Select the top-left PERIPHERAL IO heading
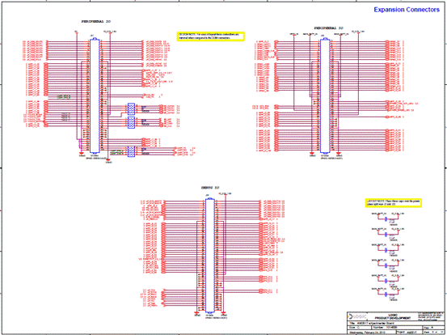The height and width of the screenshot is (335, 447). click(95, 21)
